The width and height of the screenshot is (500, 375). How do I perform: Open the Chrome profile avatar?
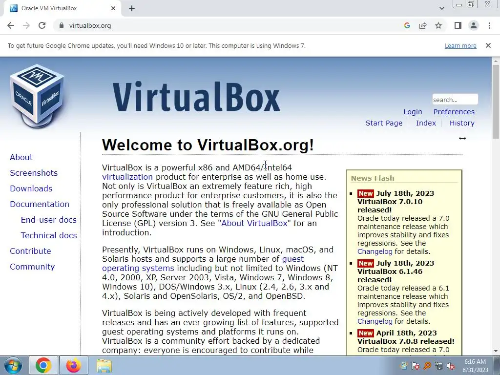click(474, 25)
